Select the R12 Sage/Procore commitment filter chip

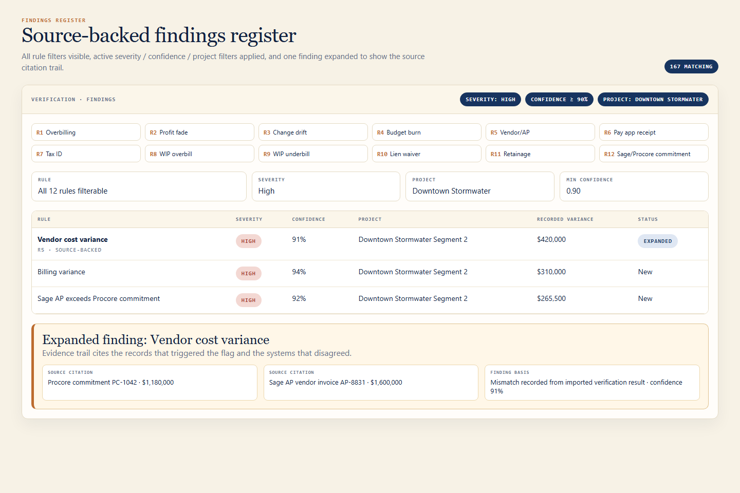click(654, 154)
